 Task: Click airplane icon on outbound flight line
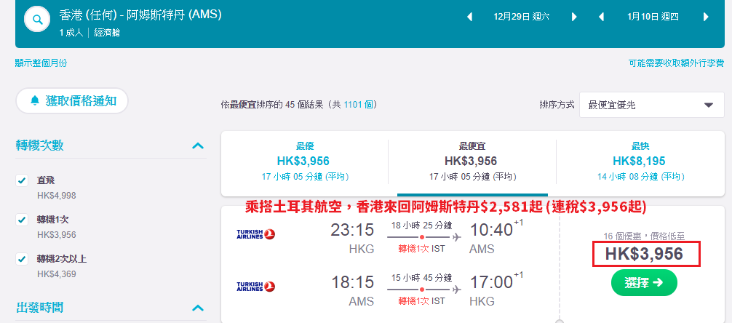click(456, 237)
